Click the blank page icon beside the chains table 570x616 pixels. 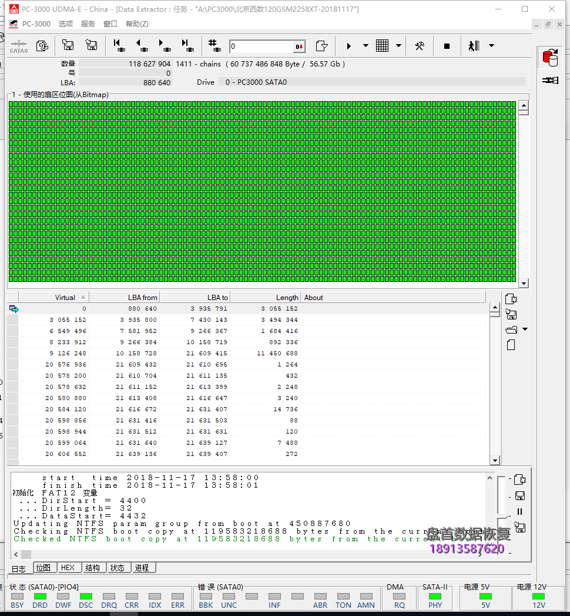tap(511, 345)
